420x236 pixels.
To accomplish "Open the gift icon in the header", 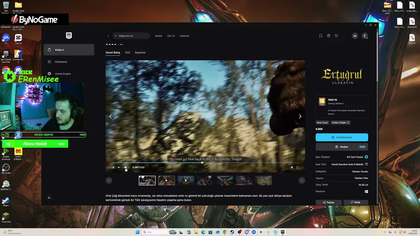I will [x=328, y=36].
